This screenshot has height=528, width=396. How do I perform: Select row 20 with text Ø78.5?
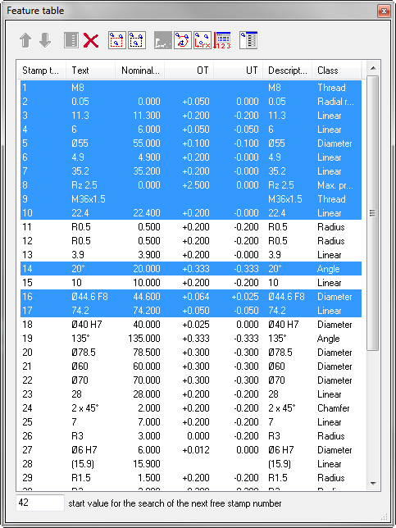(191, 353)
